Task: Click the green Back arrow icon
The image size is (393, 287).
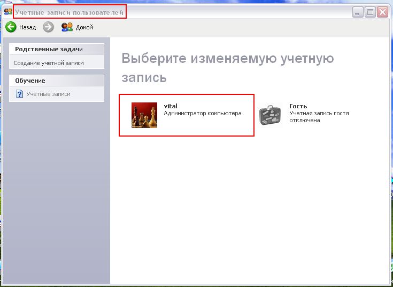Action: (11, 27)
